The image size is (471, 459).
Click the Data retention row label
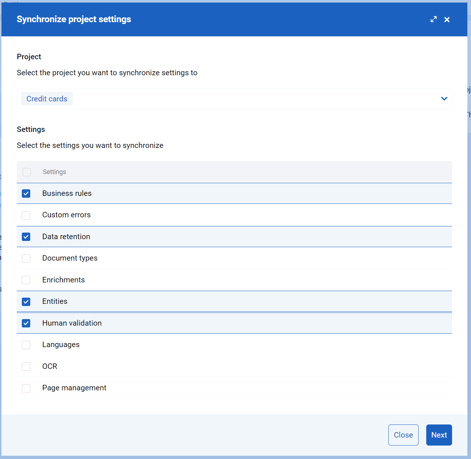tap(66, 237)
